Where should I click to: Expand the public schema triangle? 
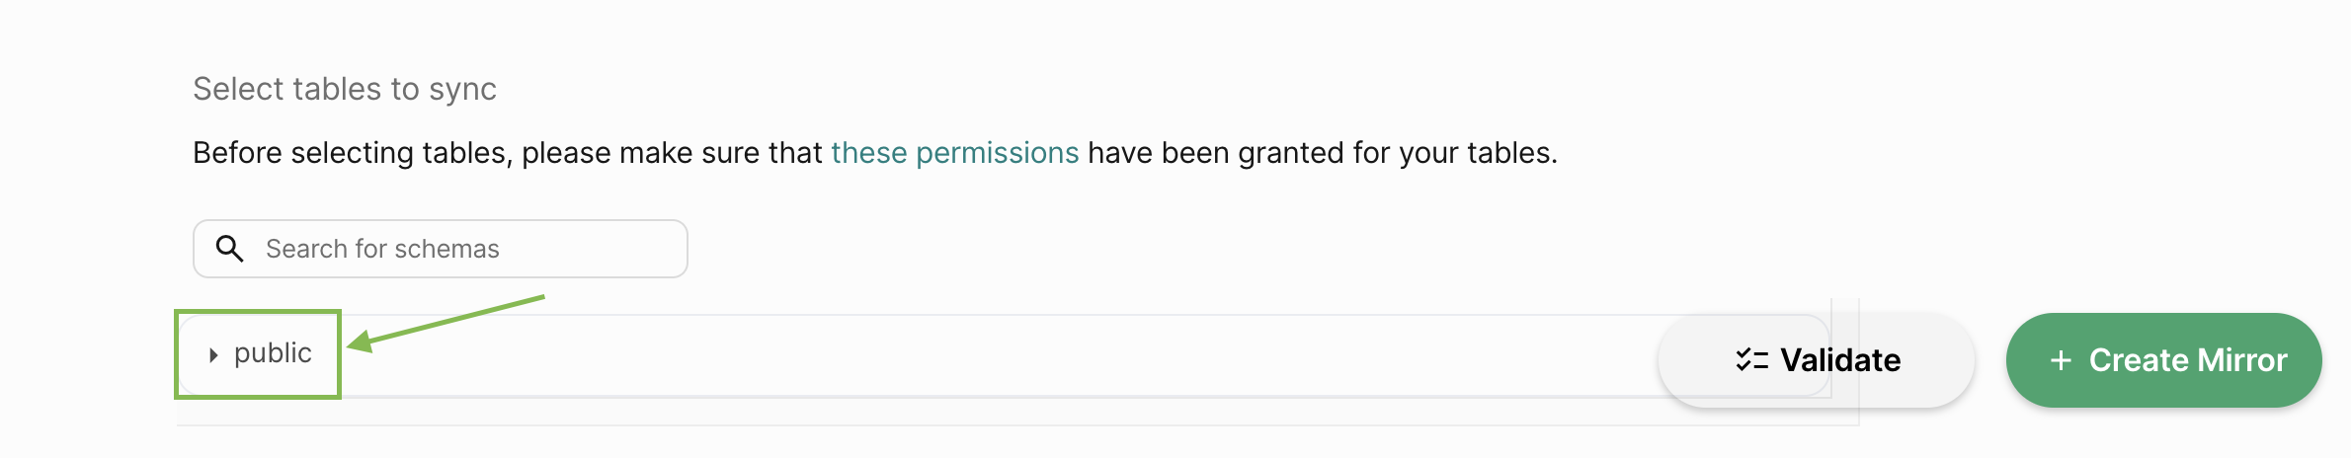[x=212, y=355]
